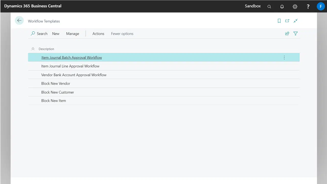Viewport: 327px width, 184px height.
Task: Select the Block New Customer row
Action: pos(164,92)
